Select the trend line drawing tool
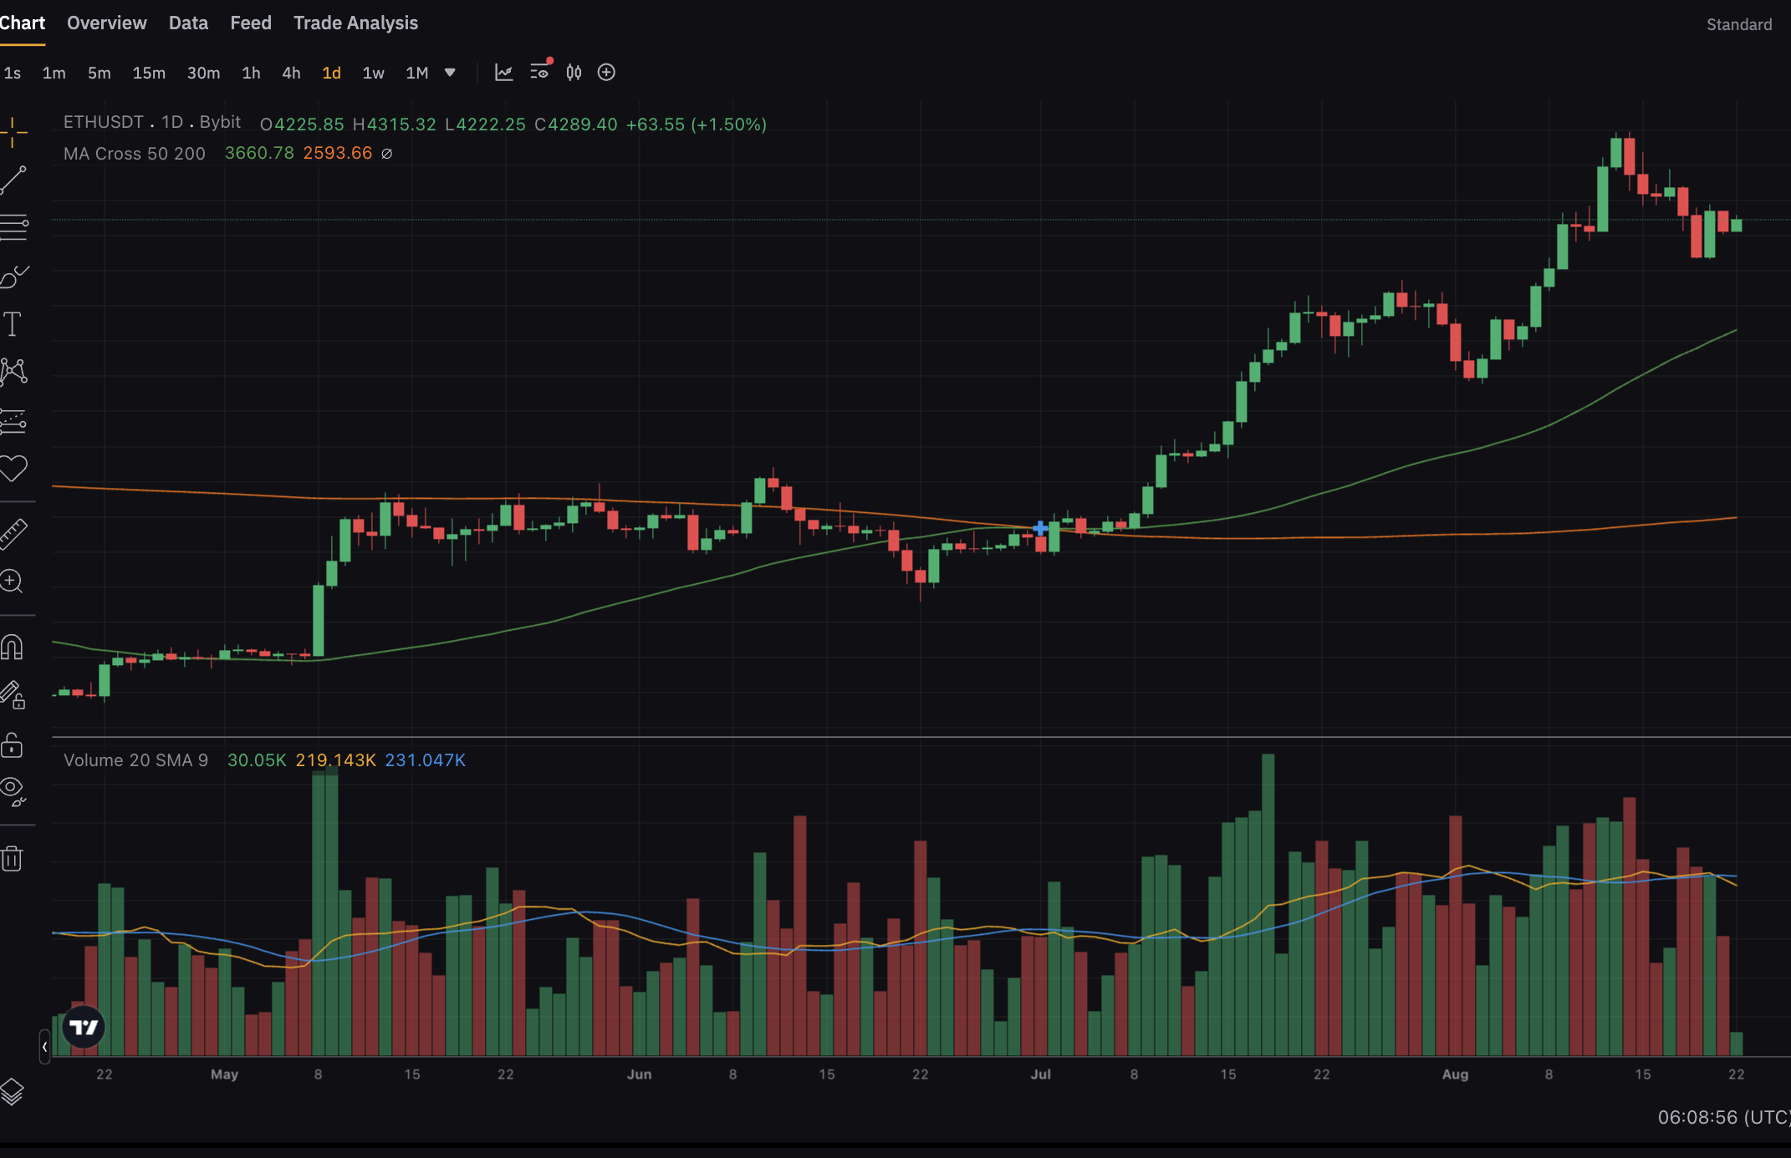 (x=13, y=180)
